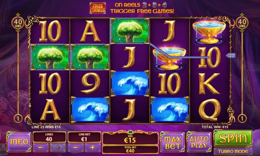This screenshot has height=156, width=260.
Task: Decrease the line bet amount
Action: tap(76, 147)
